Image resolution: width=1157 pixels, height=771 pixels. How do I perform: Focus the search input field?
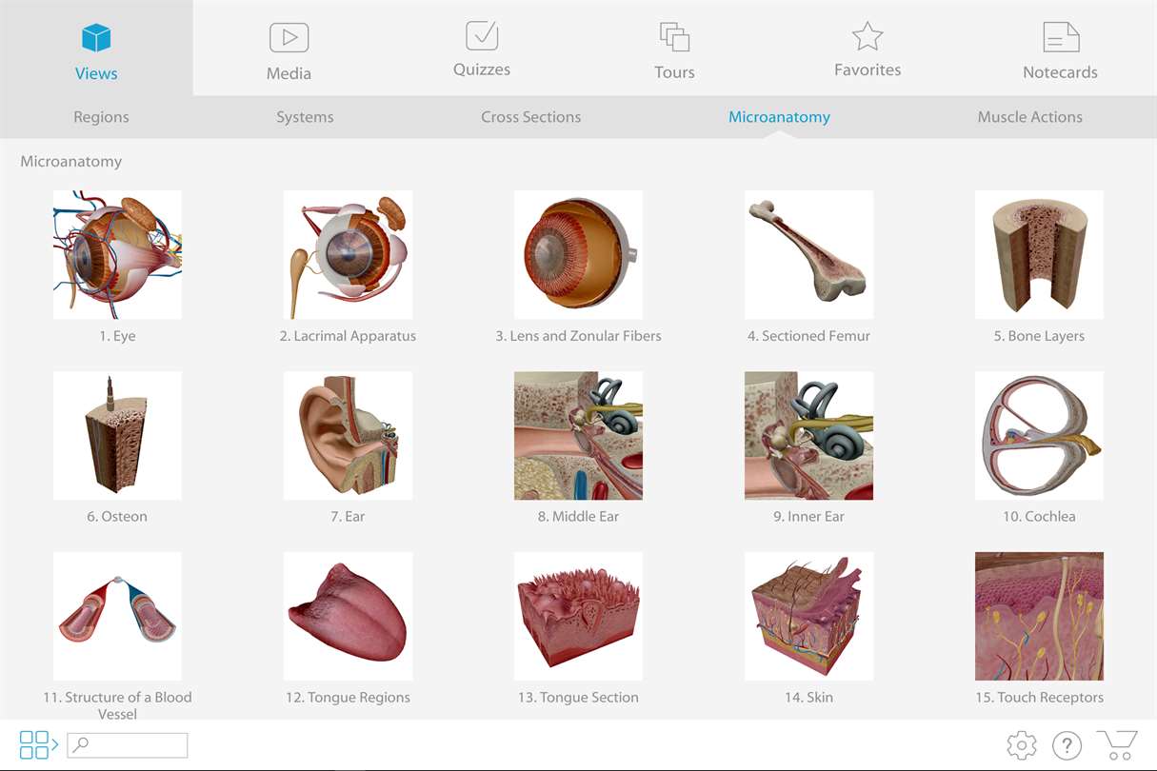pos(128,744)
